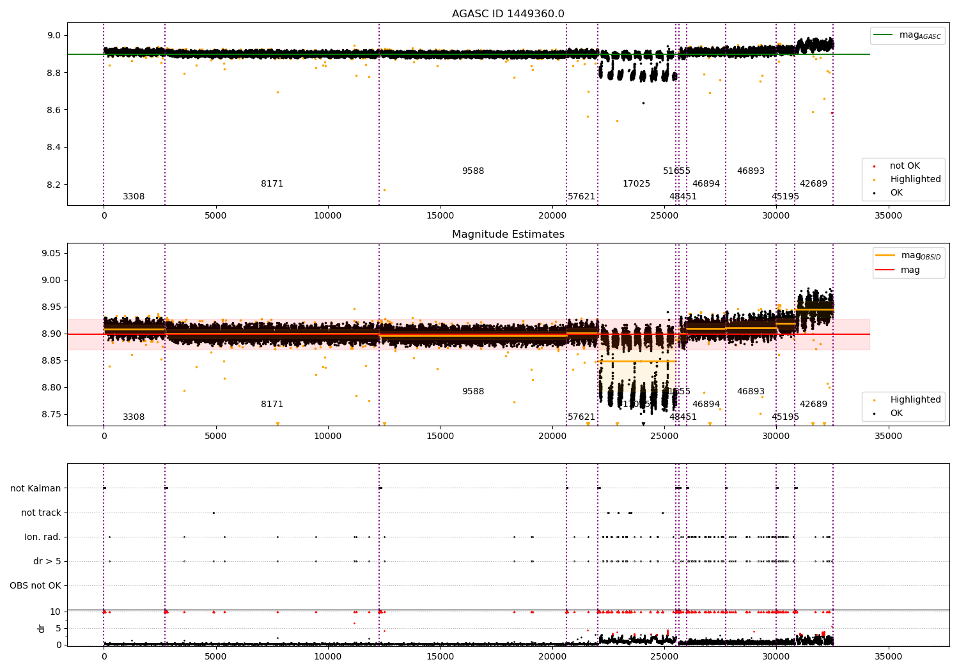
Task: Click obsid label 46894 in AGASC ID plot
Action: (x=706, y=184)
